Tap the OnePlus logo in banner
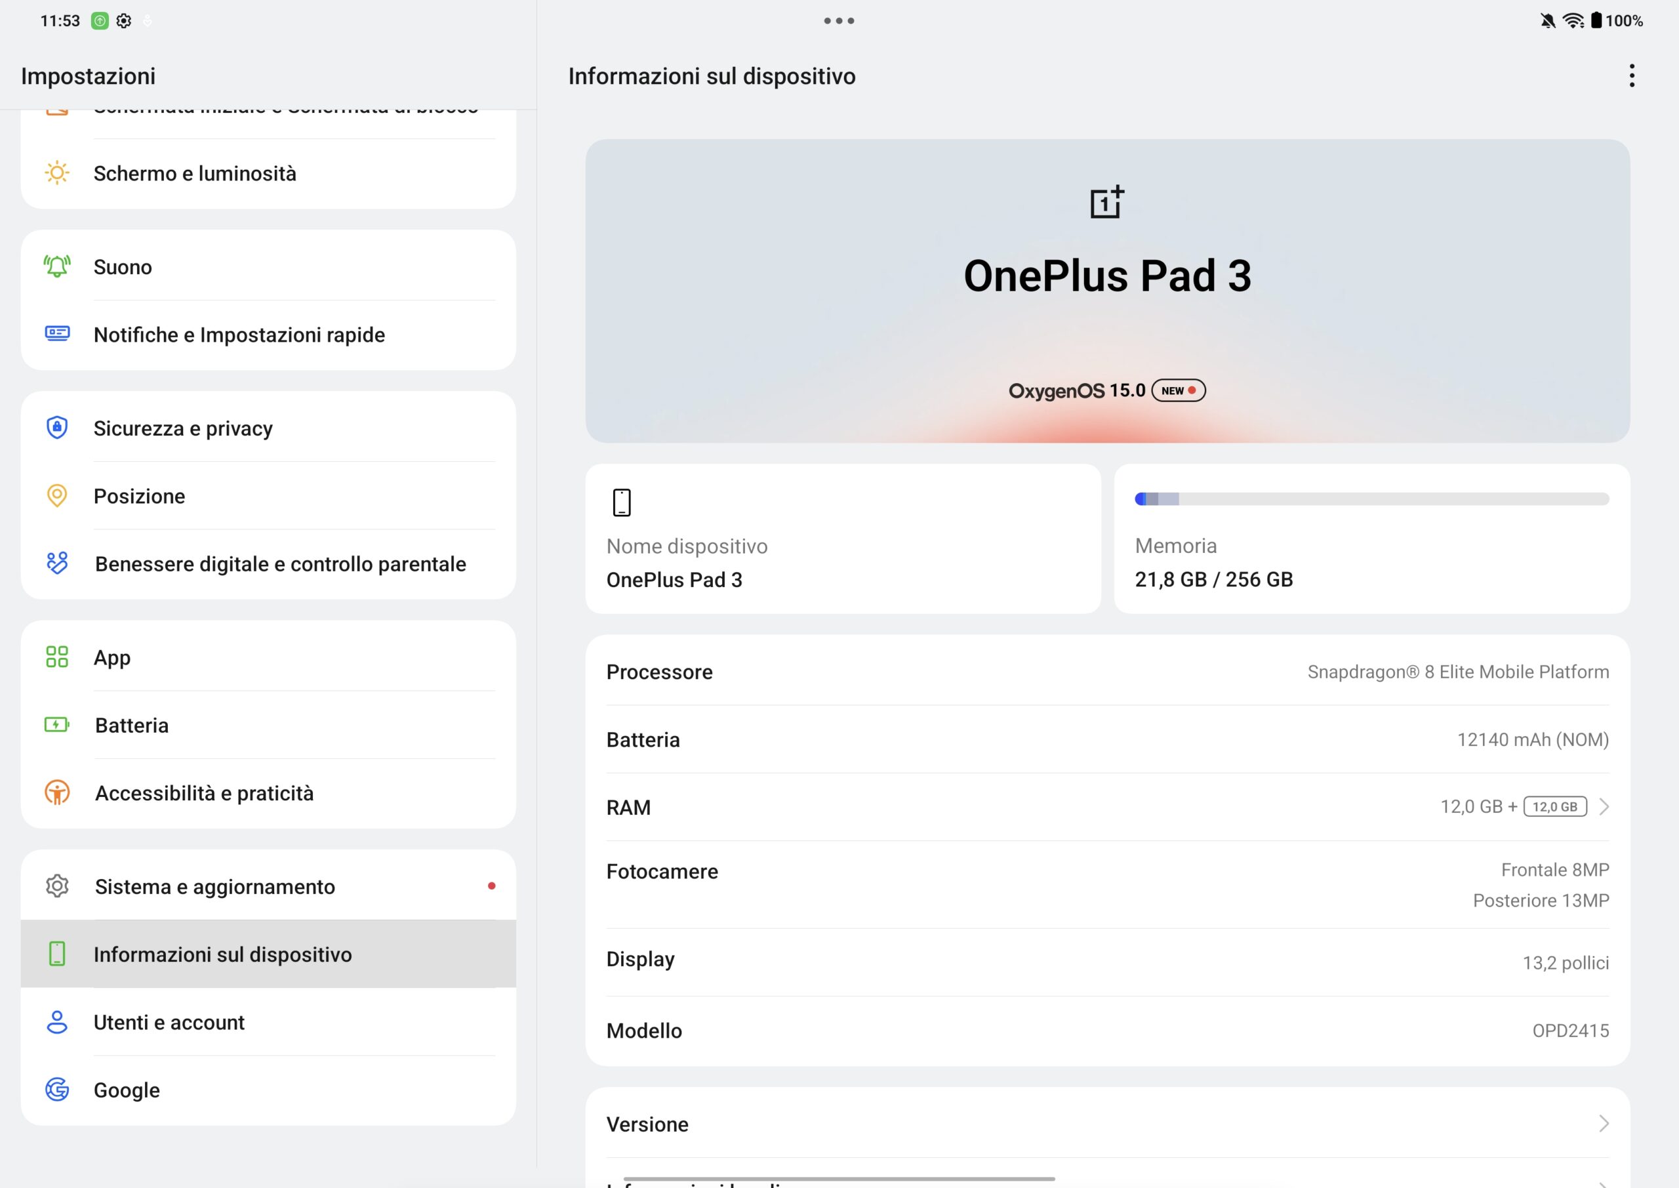Image resolution: width=1679 pixels, height=1188 pixels. tap(1107, 203)
